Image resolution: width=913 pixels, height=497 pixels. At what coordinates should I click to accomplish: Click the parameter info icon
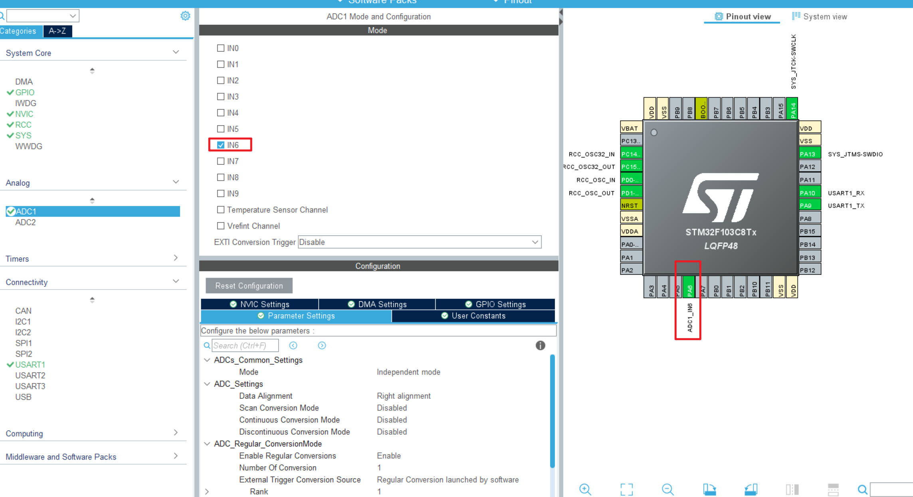tap(540, 345)
